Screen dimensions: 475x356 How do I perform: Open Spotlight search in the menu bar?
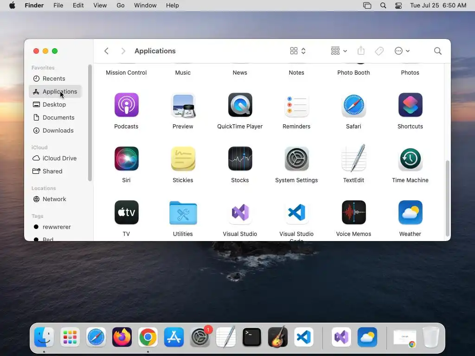click(x=383, y=6)
